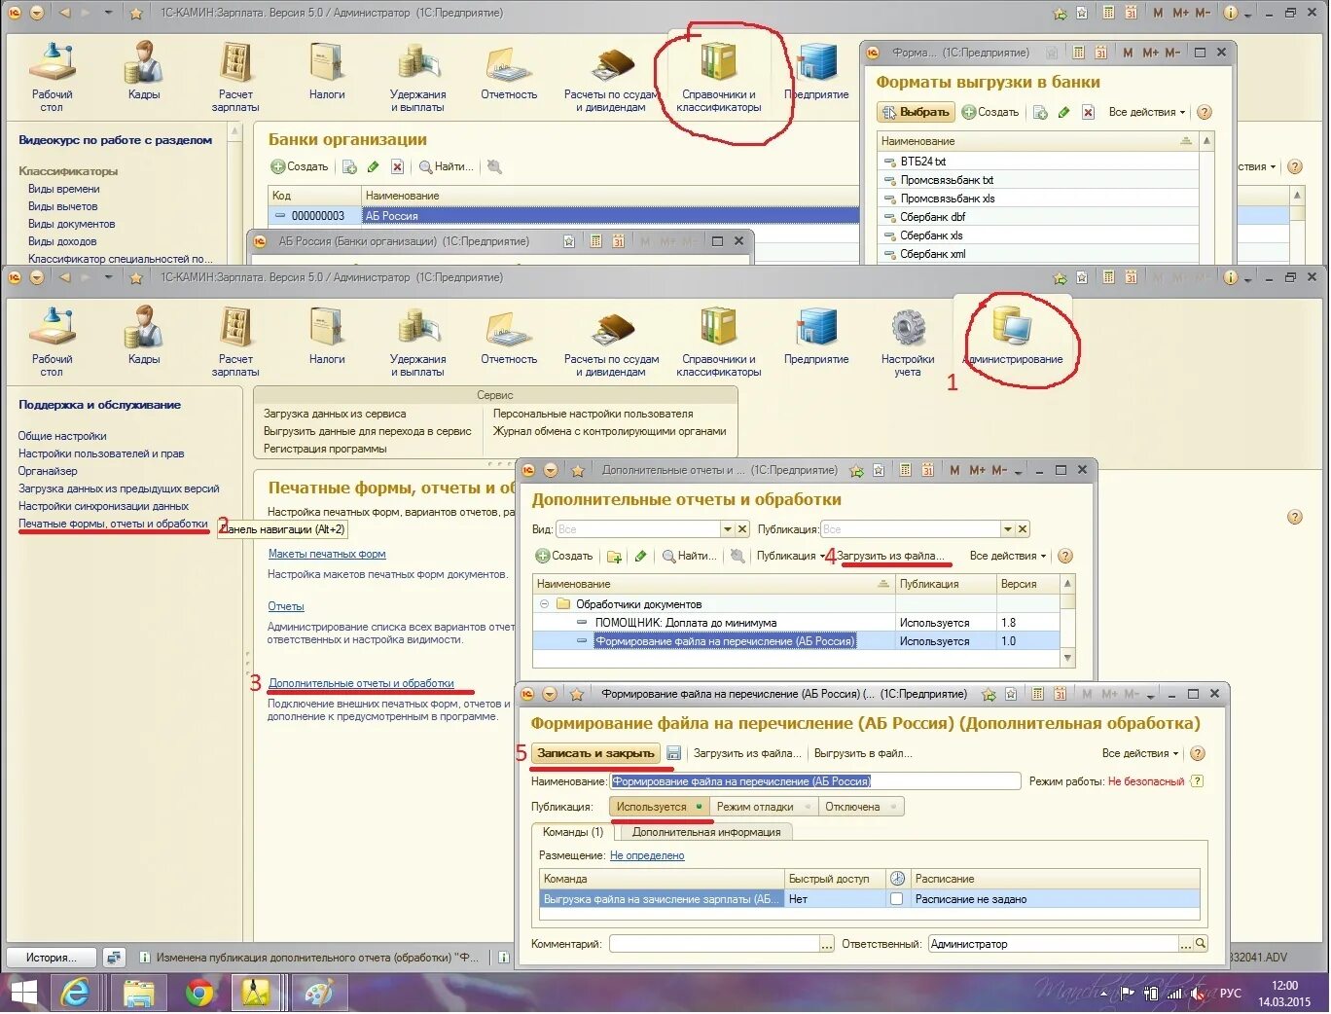
Task: Click copy icon in Форматы выгрузки в банки toolbar
Action: [x=1040, y=113]
